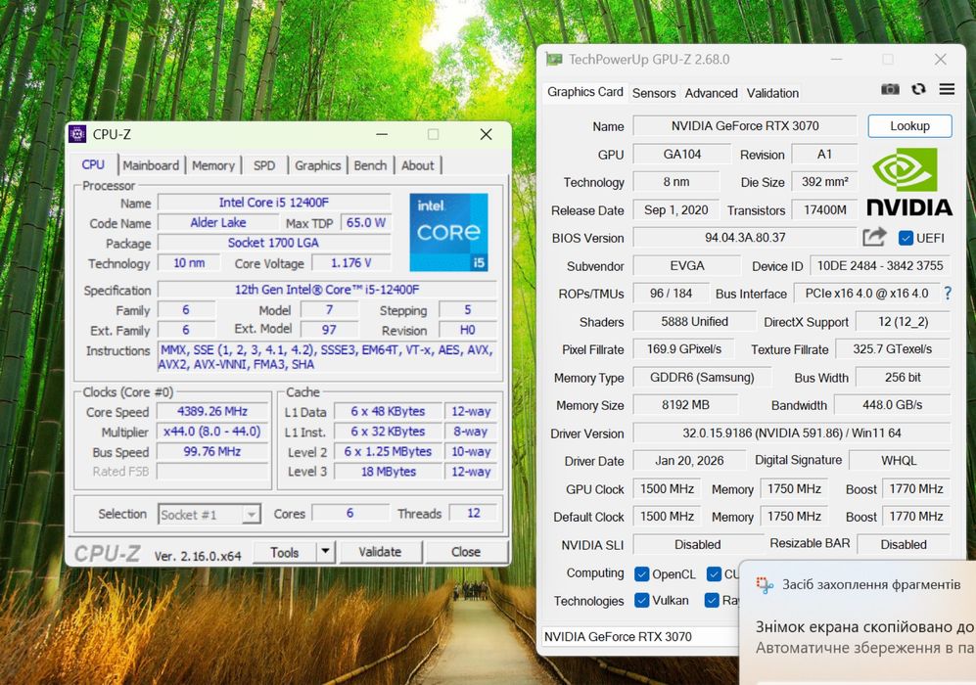Toggle the Vulkan checkbox
The image size is (976, 685).
pos(641,601)
